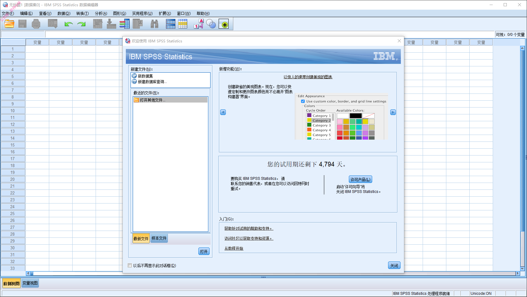Click the Run descriptive statistics icon
This screenshot has height=297, width=527.
click(x=138, y=24)
